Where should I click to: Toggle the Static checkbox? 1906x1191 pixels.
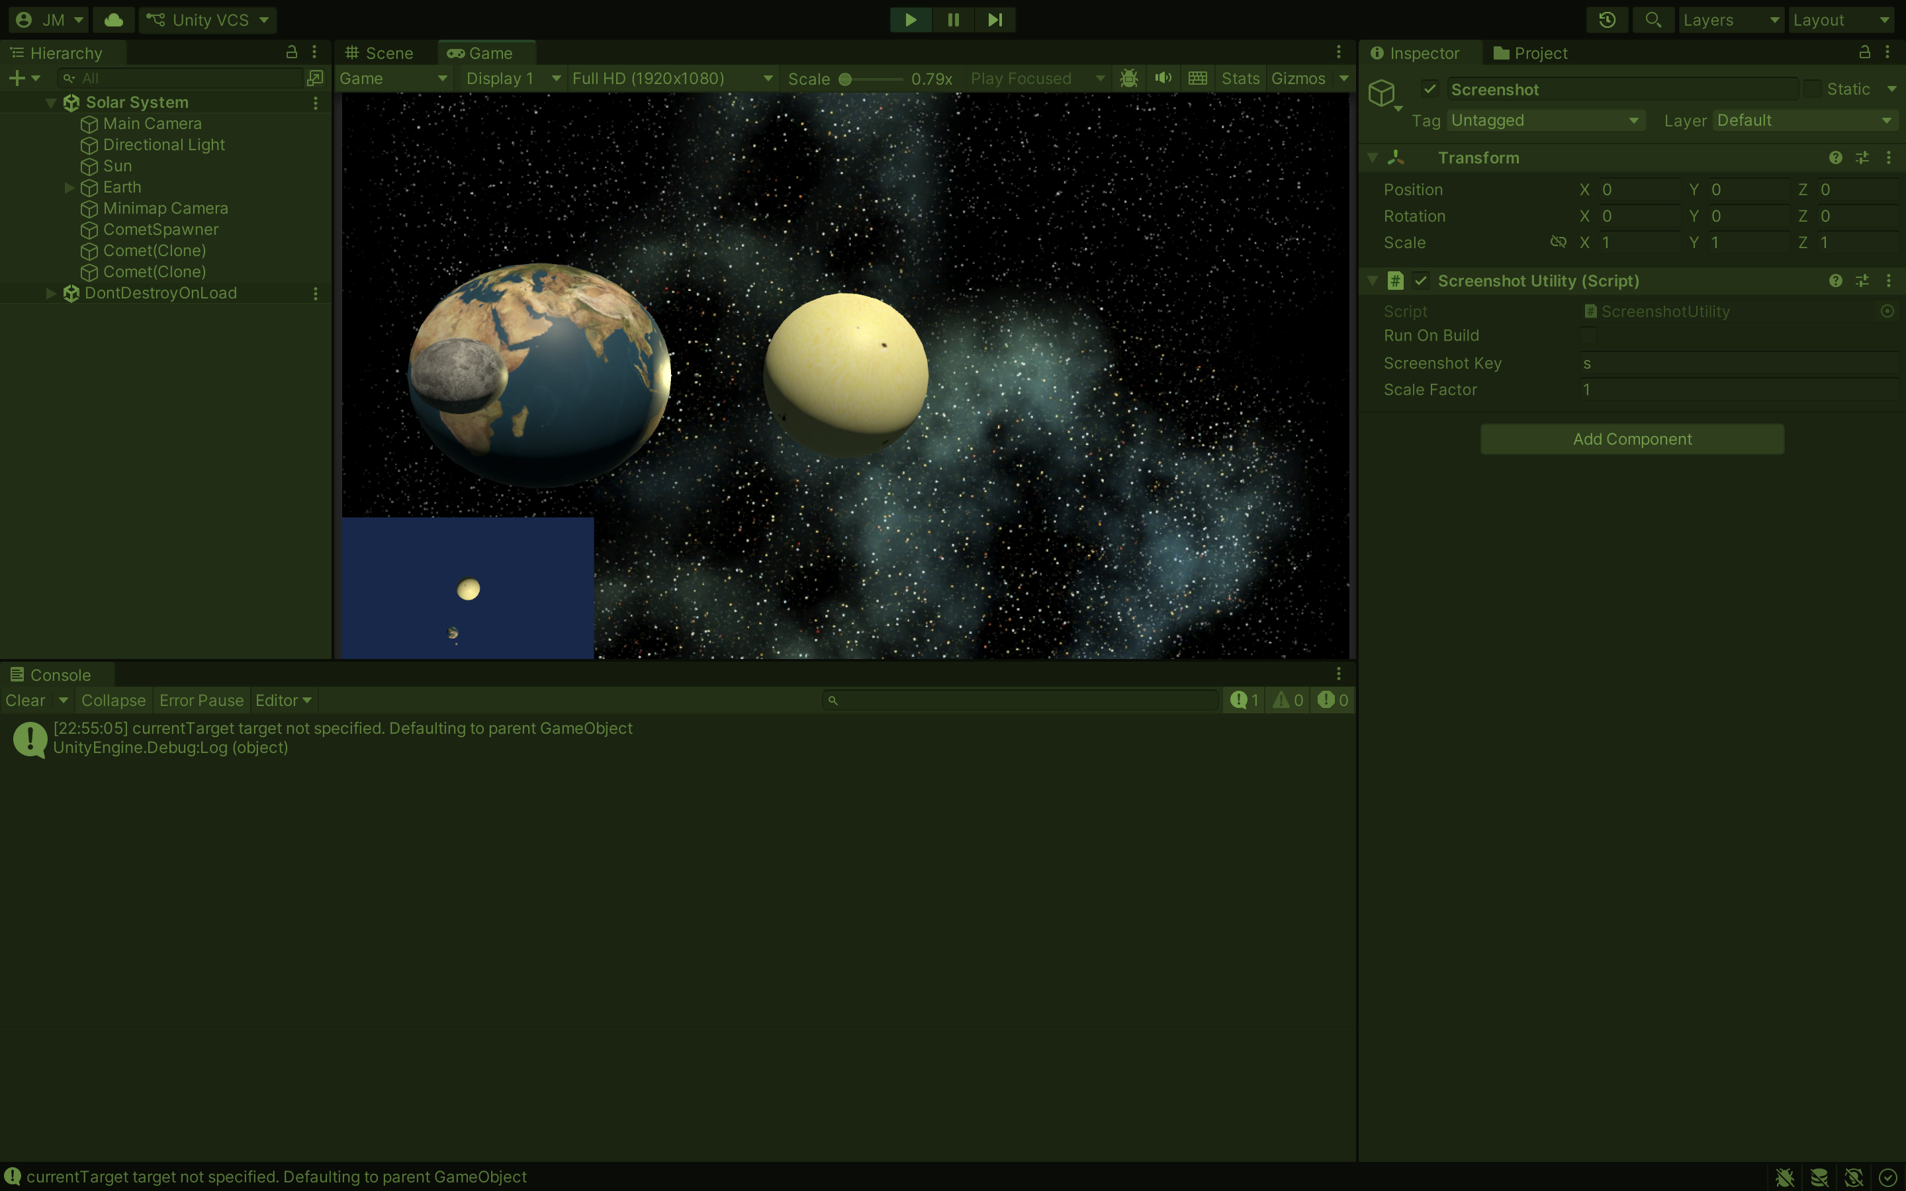point(1812,89)
